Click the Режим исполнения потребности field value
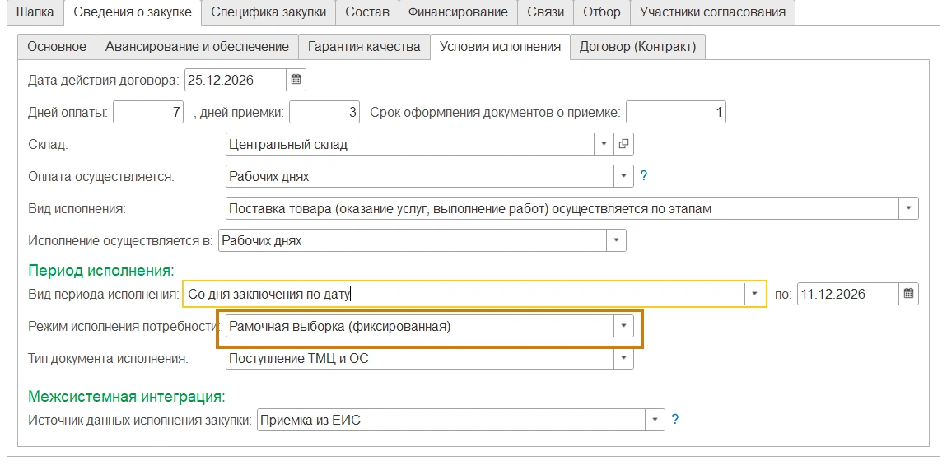947x465 pixels. pos(420,327)
